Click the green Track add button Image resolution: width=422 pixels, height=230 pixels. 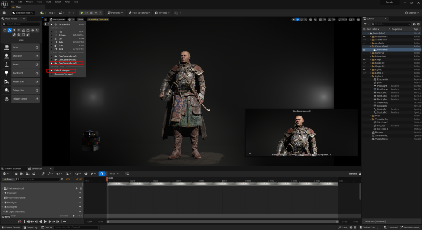(x=9, y=179)
